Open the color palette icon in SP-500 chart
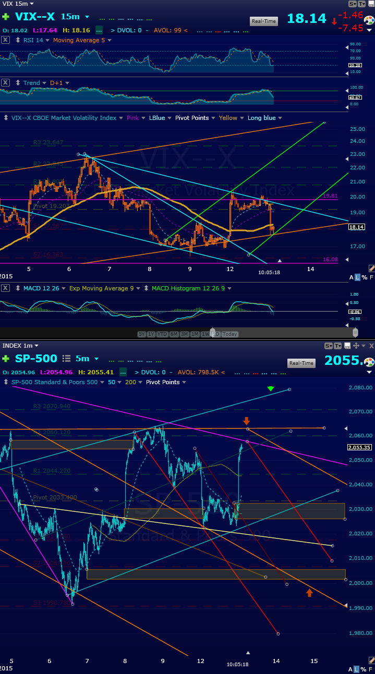Viewport: 375px width, 674px height. click(x=369, y=361)
